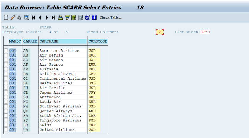The height and width of the screenshot is (138, 249).
Task: Click the 'Japan Airlines' cell
Action: pos(63,92)
